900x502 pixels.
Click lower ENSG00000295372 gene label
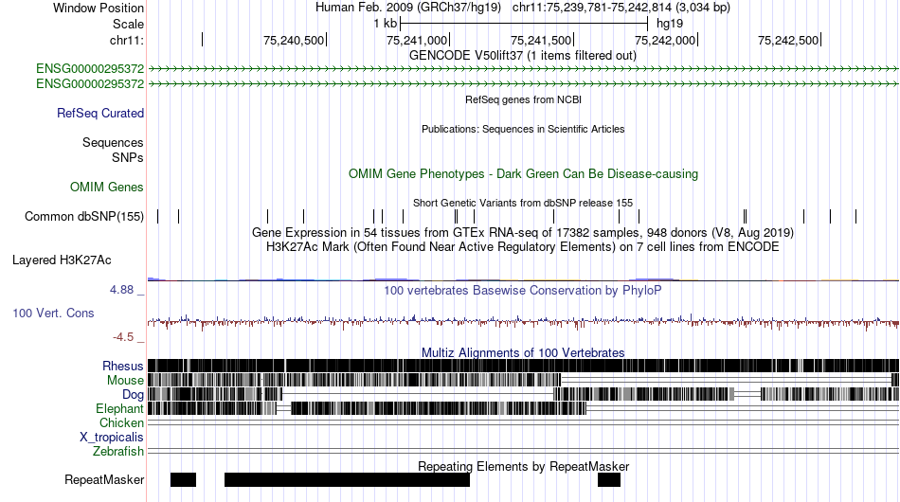click(x=90, y=83)
